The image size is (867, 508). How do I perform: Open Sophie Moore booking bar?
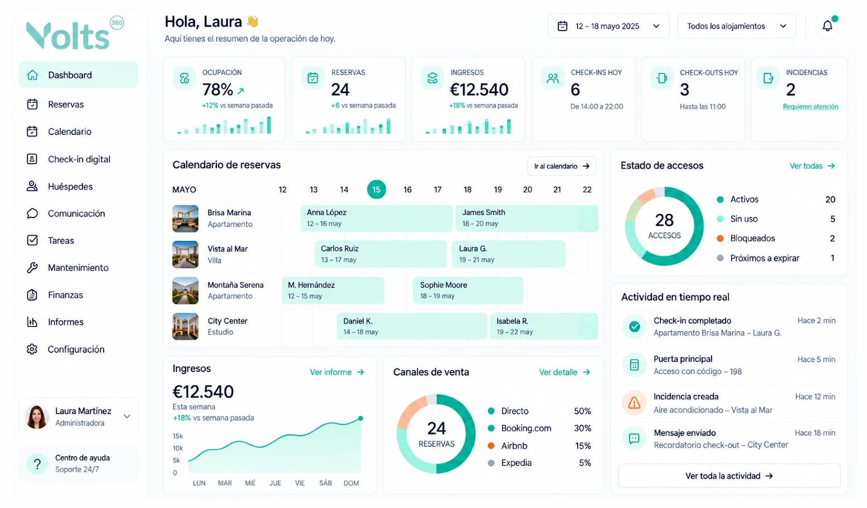[x=468, y=291]
